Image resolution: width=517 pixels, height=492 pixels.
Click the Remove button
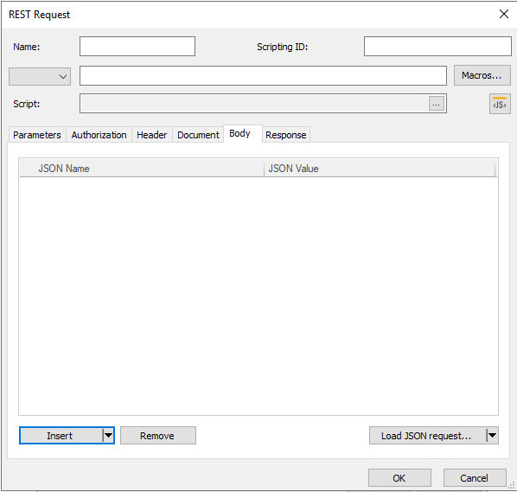click(x=158, y=435)
